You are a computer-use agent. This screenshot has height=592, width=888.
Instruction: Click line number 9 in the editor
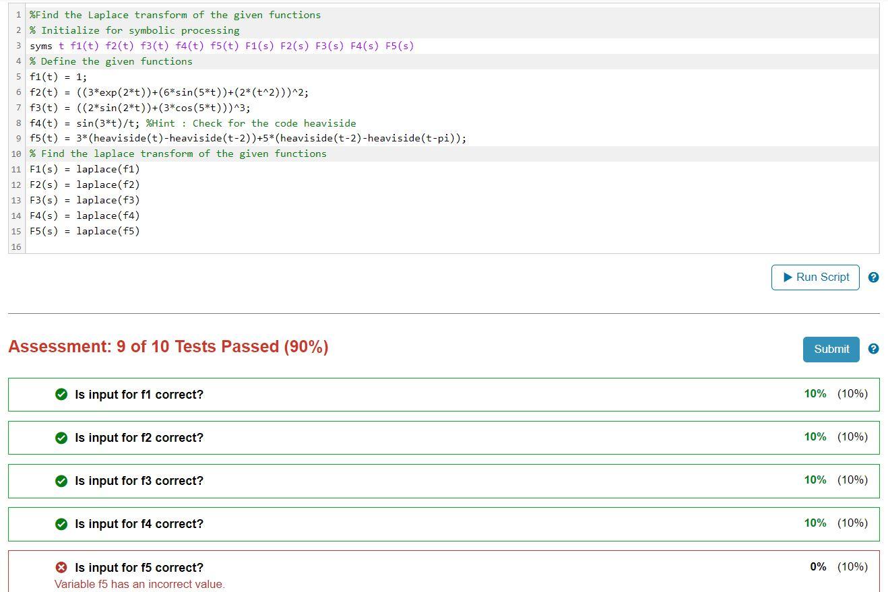coord(16,138)
